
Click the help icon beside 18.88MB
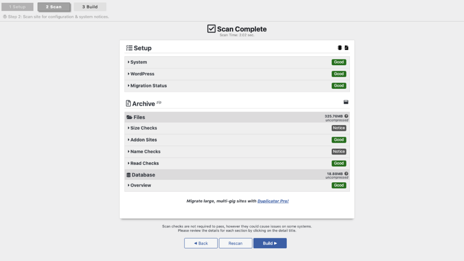pyautogui.click(x=346, y=174)
